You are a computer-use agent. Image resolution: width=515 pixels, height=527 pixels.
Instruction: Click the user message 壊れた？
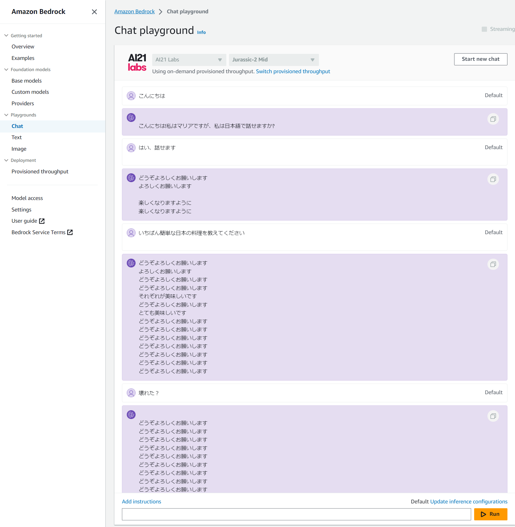(149, 393)
